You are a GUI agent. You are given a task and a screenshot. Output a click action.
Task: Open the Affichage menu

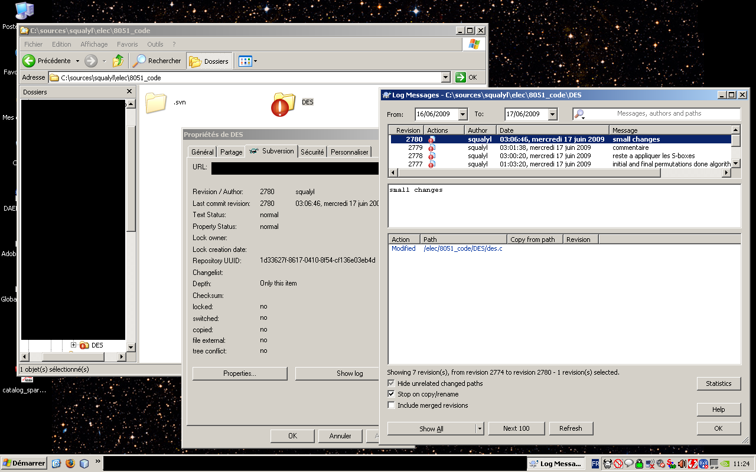pyautogui.click(x=94, y=44)
